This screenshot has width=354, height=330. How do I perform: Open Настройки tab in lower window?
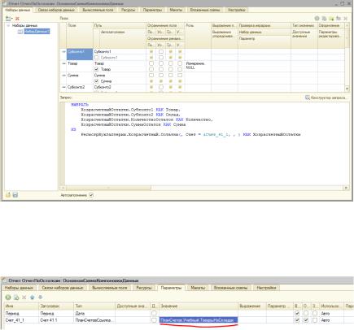coord(266,288)
